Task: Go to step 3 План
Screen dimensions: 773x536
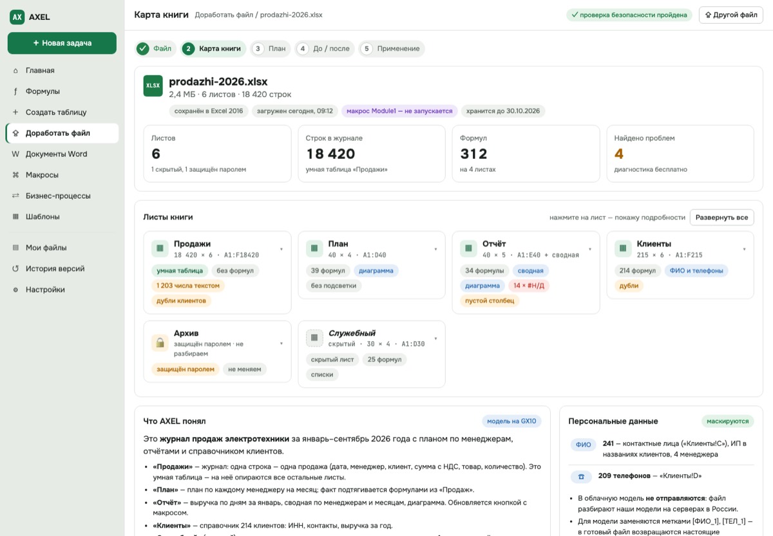Action: pos(270,48)
